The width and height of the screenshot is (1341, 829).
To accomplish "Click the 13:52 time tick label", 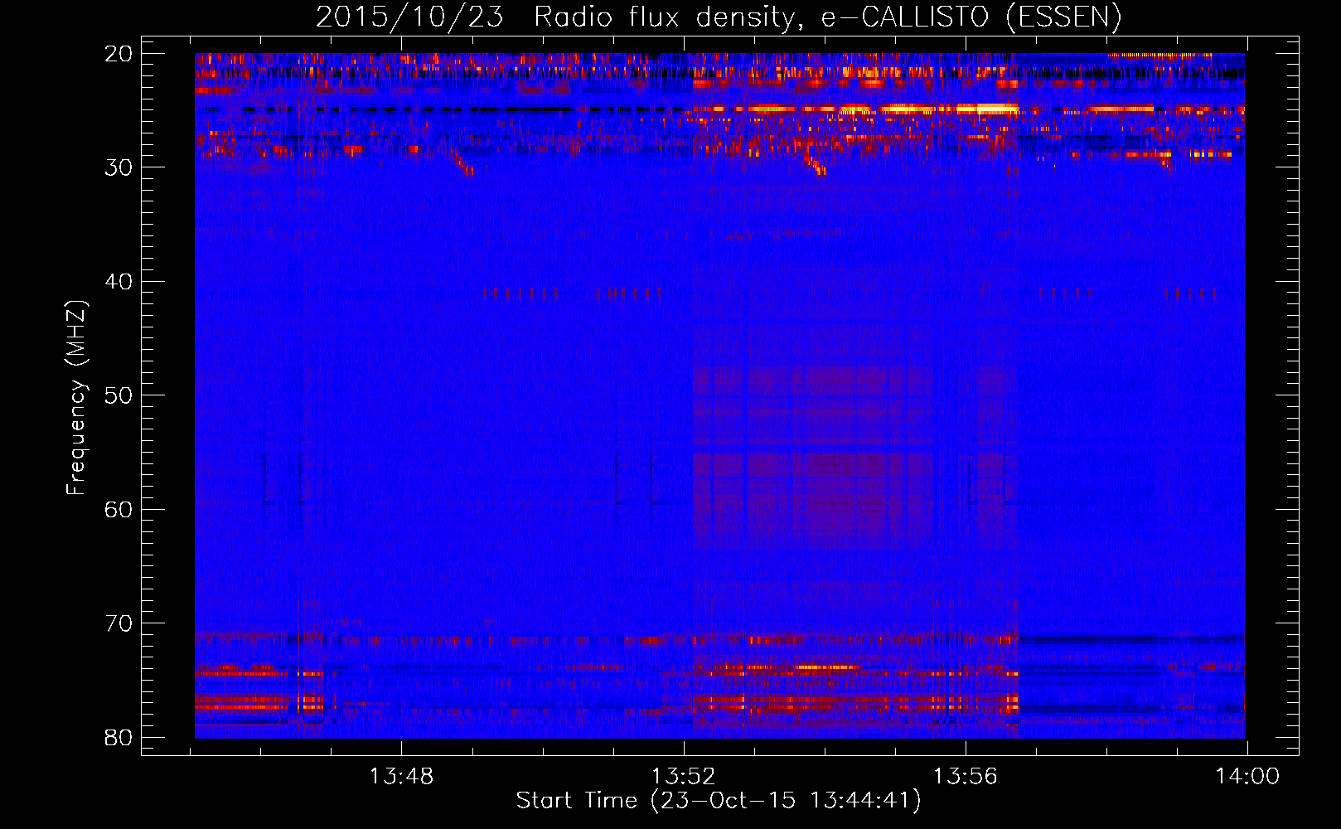I will coord(684,777).
